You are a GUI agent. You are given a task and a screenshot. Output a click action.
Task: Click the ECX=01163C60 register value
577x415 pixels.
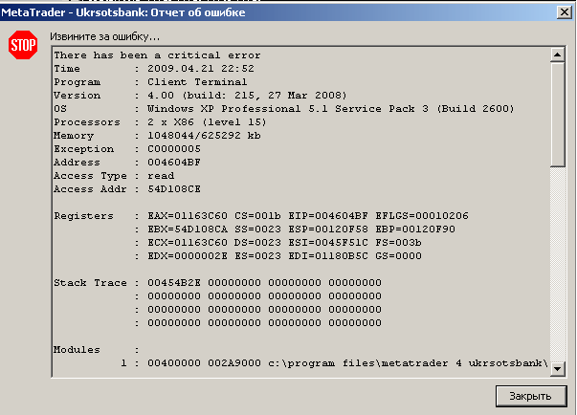click(x=188, y=243)
